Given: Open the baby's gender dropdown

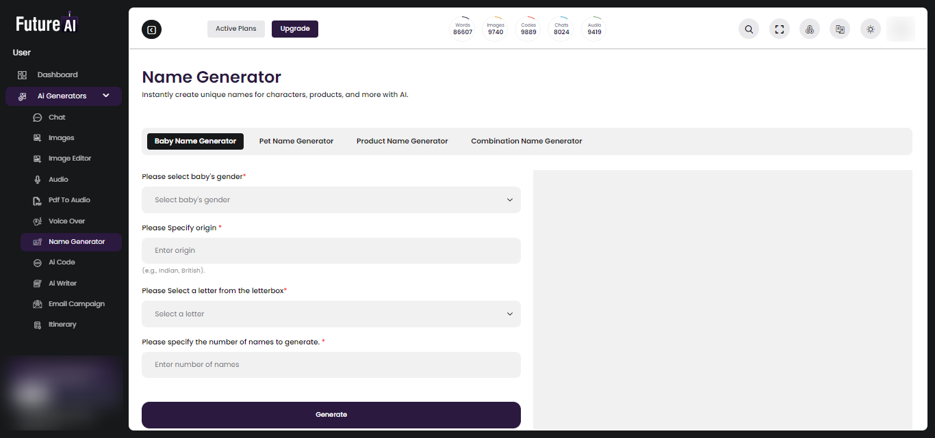Looking at the screenshot, I should click(x=331, y=200).
